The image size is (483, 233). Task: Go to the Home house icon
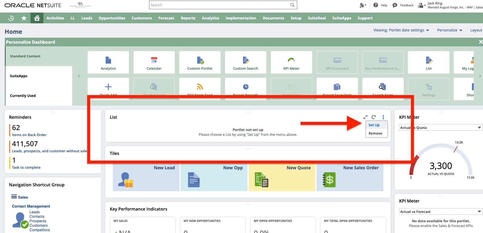37,18
